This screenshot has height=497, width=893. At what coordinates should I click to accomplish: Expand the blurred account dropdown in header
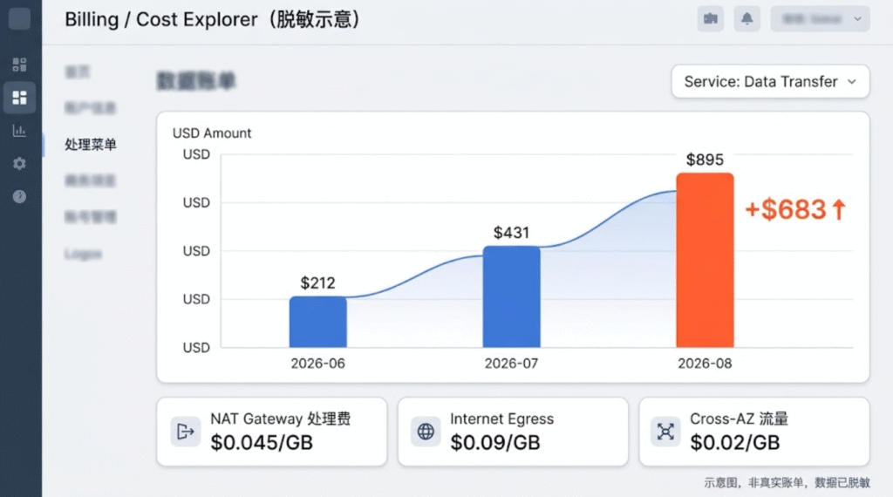coord(820,19)
